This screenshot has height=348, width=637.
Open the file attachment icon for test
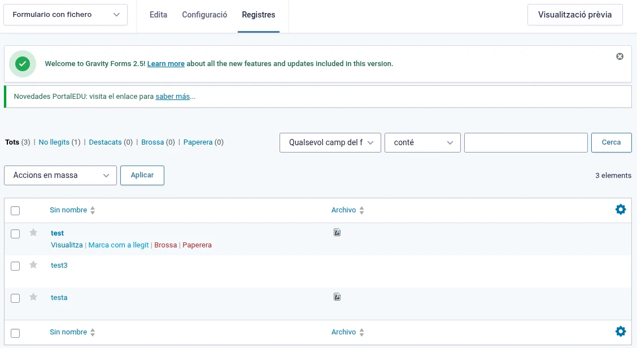pos(337,232)
